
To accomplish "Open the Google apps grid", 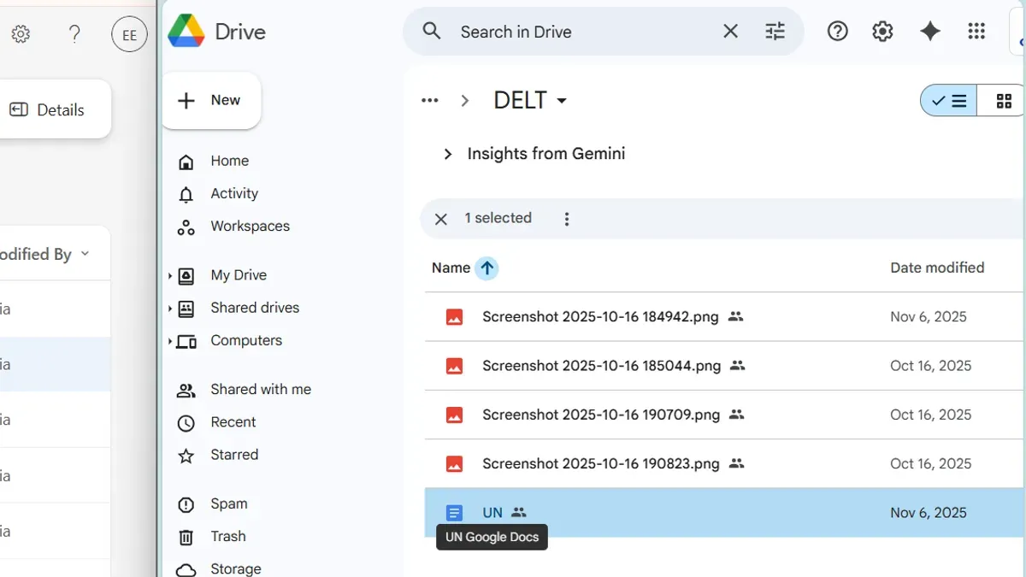I will click(976, 32).
